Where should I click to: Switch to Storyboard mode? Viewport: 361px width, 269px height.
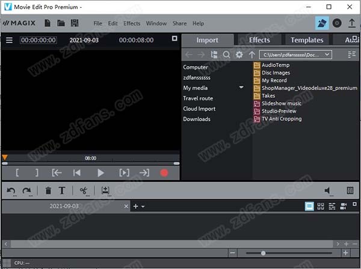tap(309, 206)
